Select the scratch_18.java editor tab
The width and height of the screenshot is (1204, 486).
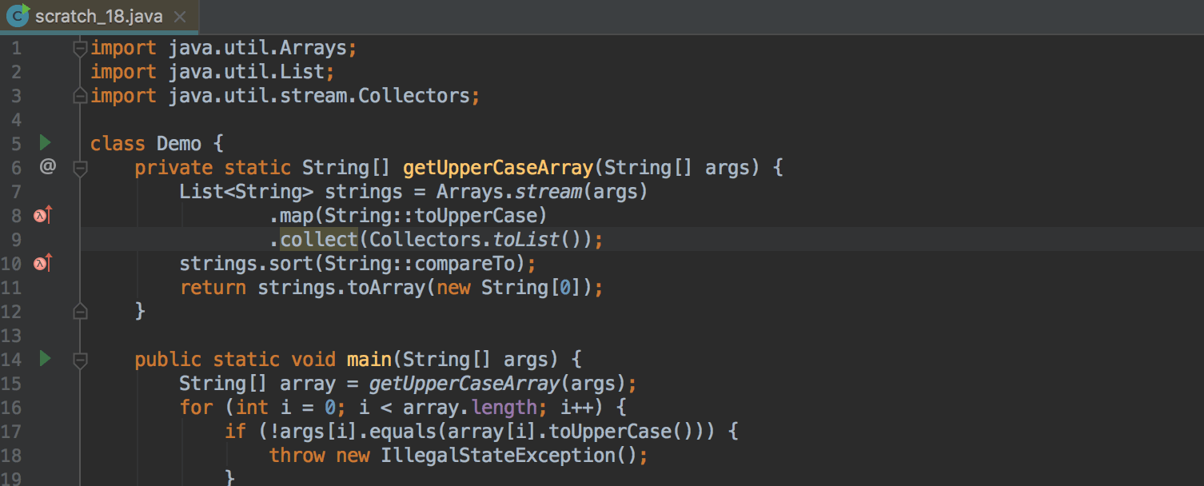[x=99, y=16]
